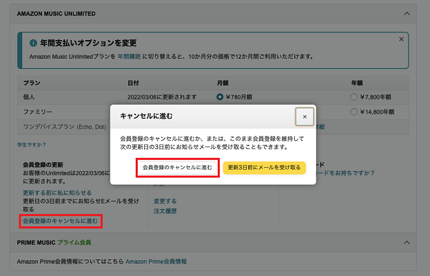Collapse the AMAZON MUSIC UNLIMITED section
This screenshot has height=276, width=430.
(407, 14)
